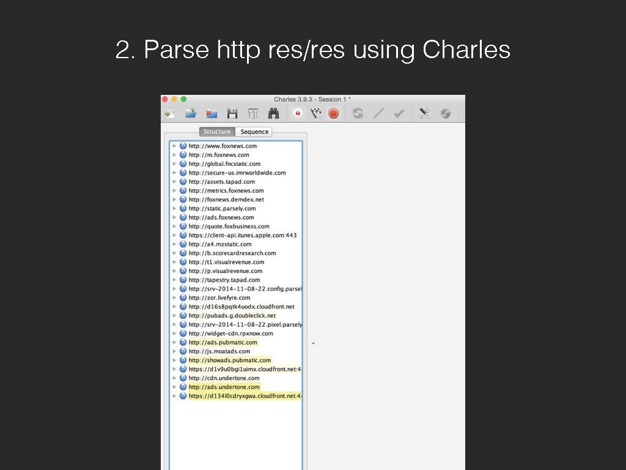Select highlighted http://ads.undertone.com row
The image size is (626, 470).
(x=236, y=387)
